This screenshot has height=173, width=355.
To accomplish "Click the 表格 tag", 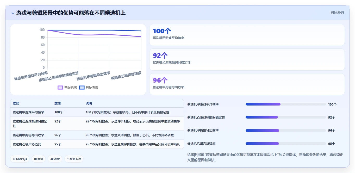I will (39, 159).
